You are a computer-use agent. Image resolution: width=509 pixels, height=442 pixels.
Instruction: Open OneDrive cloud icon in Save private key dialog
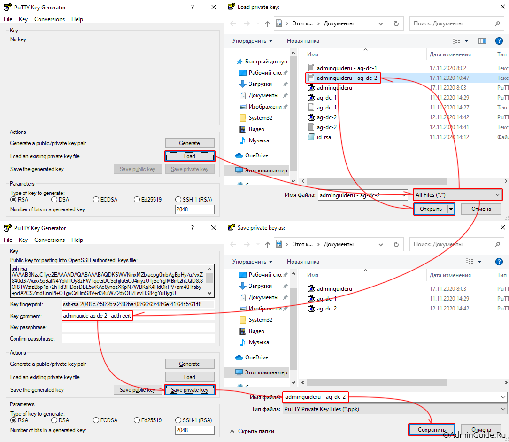click(x=239, y=357)
